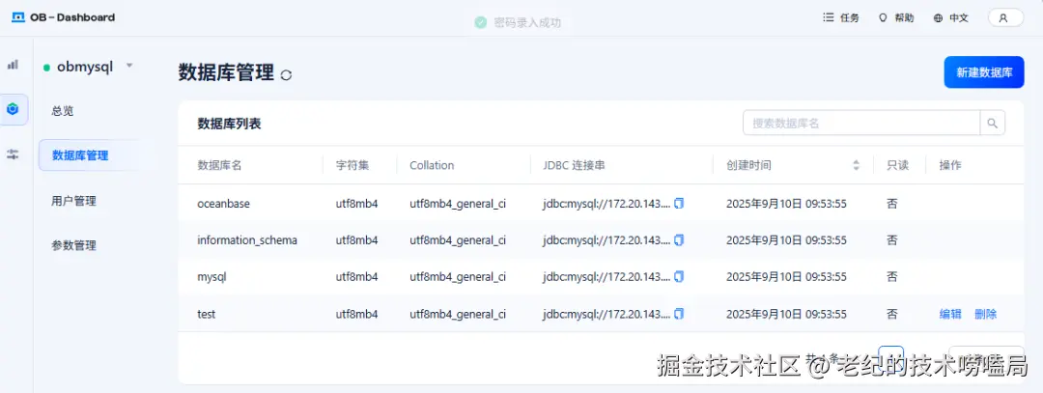Open the 中文 language selector

click(x=951, y=18)
